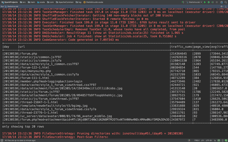228x142 pixels.
Task: Select the log breadcrumb package
Action: coord(79,2)
